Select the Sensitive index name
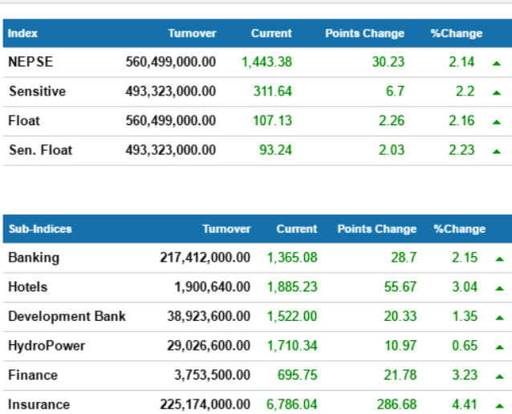Viewport: 512px width, 414px height. pos(37,91)
